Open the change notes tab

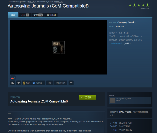coord(51,15)
